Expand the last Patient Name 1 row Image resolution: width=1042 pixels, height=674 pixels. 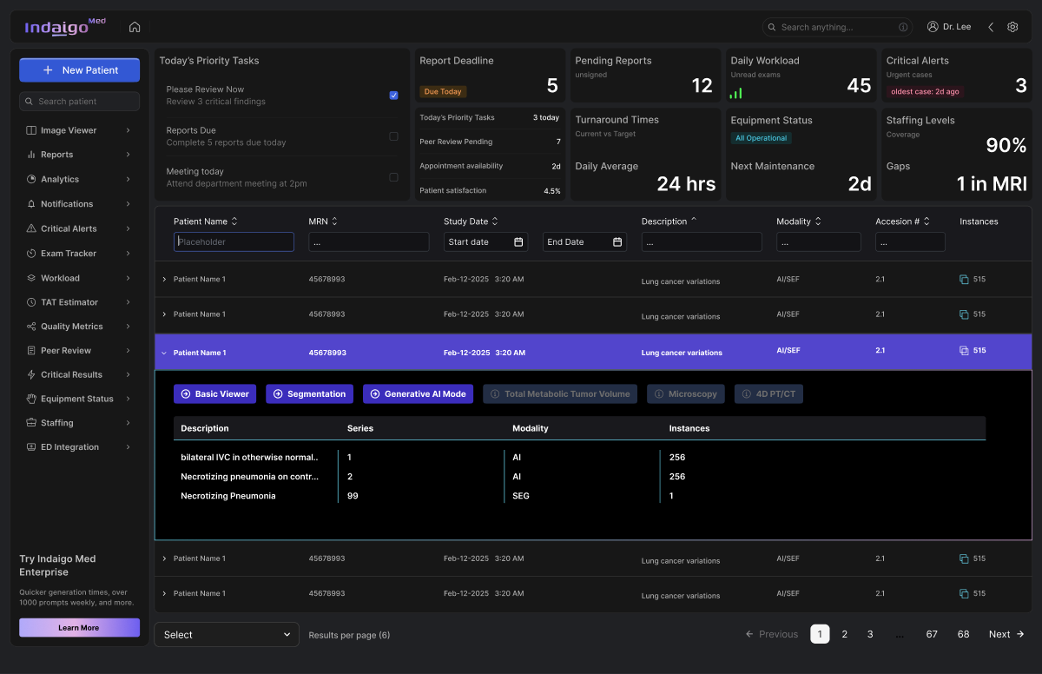[164, 594]
